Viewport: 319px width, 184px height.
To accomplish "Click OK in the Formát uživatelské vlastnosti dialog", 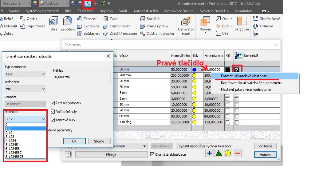I will (74, 141).
